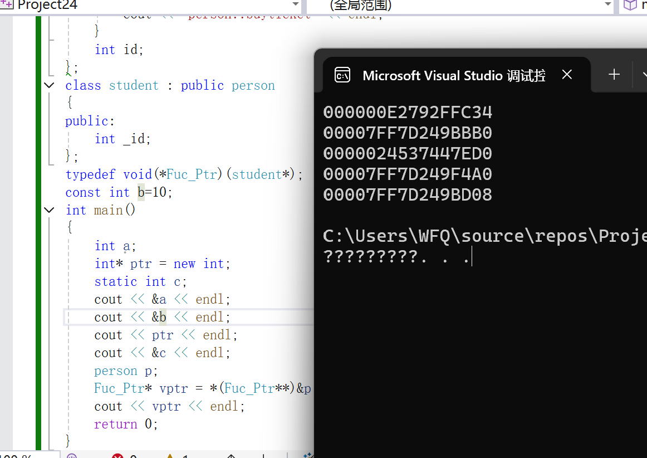Image resolution: width=647 pixels, height=458 pixels.
Task: Click the 'int a;' declaration in main
Action: click(x=115, y=246)
